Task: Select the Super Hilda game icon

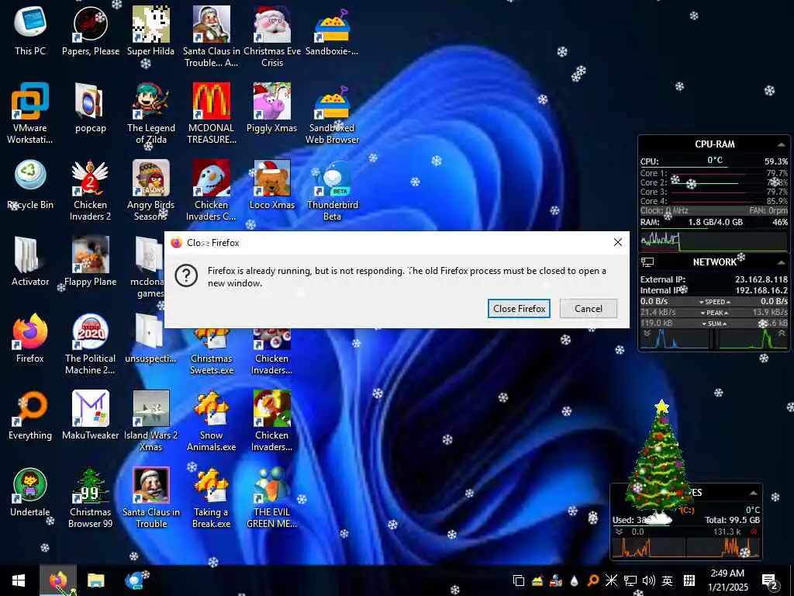Action: pos(150,30)
